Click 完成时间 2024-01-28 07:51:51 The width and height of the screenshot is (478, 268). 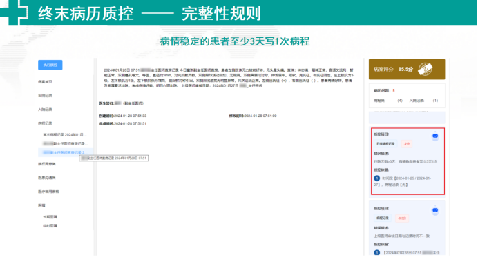[122, 124]
